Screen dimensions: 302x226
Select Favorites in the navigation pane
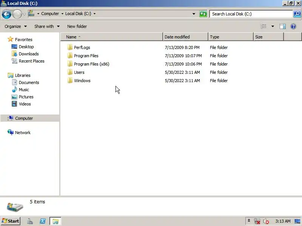(x=24, y=40)
